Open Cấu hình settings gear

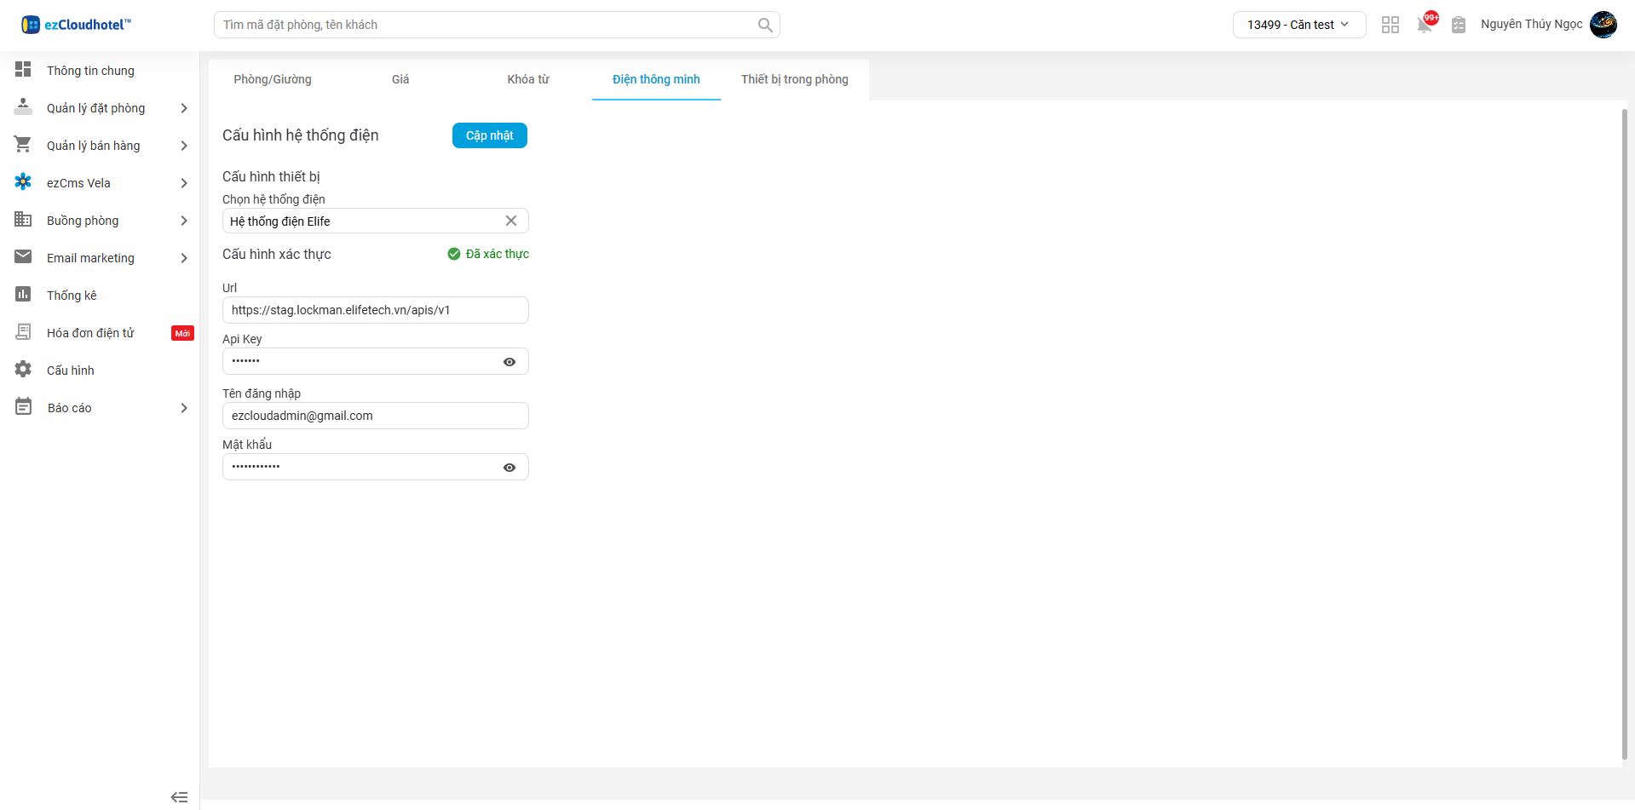pos(23,370)
